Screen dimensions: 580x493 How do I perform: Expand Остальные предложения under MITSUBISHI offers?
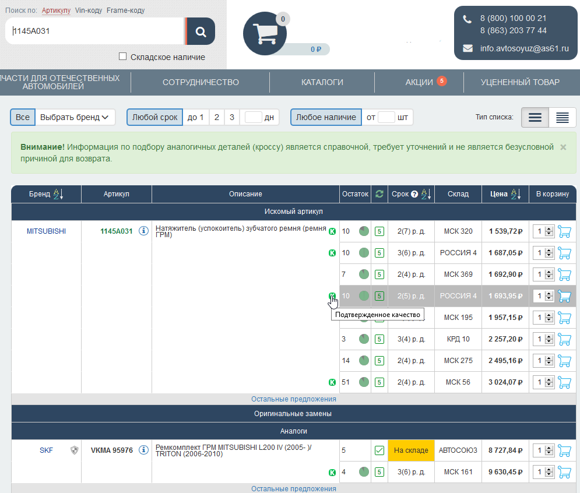(294, 399)
